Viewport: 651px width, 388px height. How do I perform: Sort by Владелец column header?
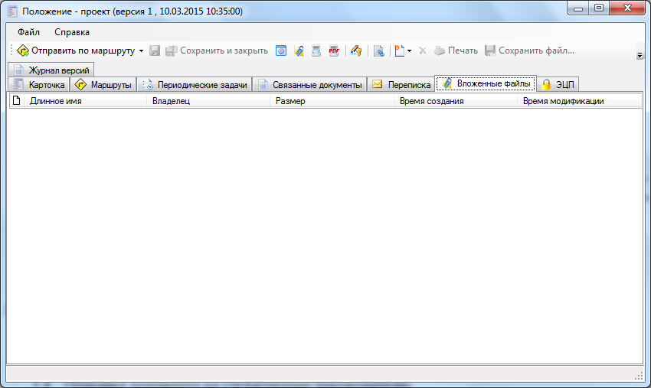[208, 101]
